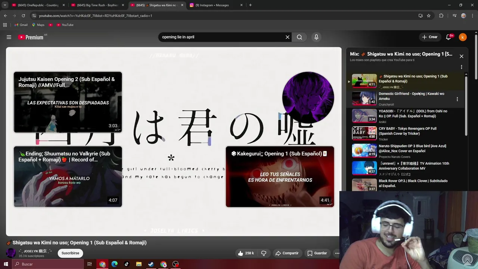478x269 pixels.
Task: Open the JOSELYN channel avatar
Action: pos(11,253)
